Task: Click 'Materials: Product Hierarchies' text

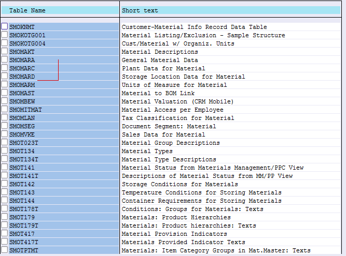Action: [176, 217]
